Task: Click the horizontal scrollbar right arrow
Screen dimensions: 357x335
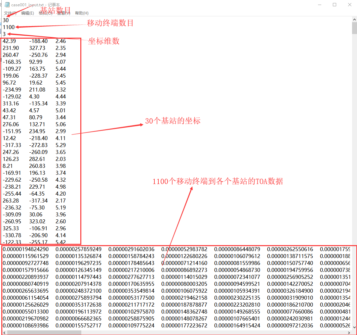Action: pyautogui.click(x=349, y=332)
